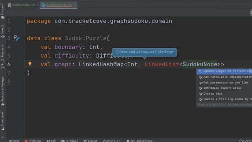Viewport: 252px width, 142px height.
Task: Click the SudokuPuzzle class name
Action: (85, 38)
